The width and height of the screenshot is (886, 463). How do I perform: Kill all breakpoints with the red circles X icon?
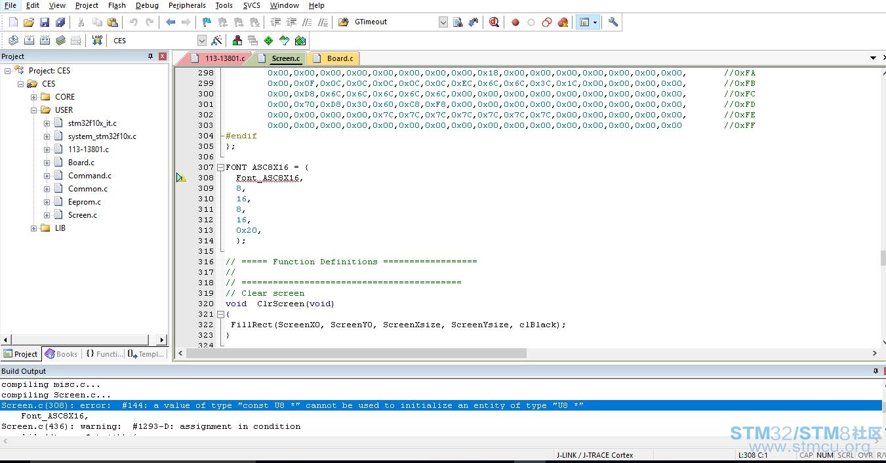pos(563,22)
